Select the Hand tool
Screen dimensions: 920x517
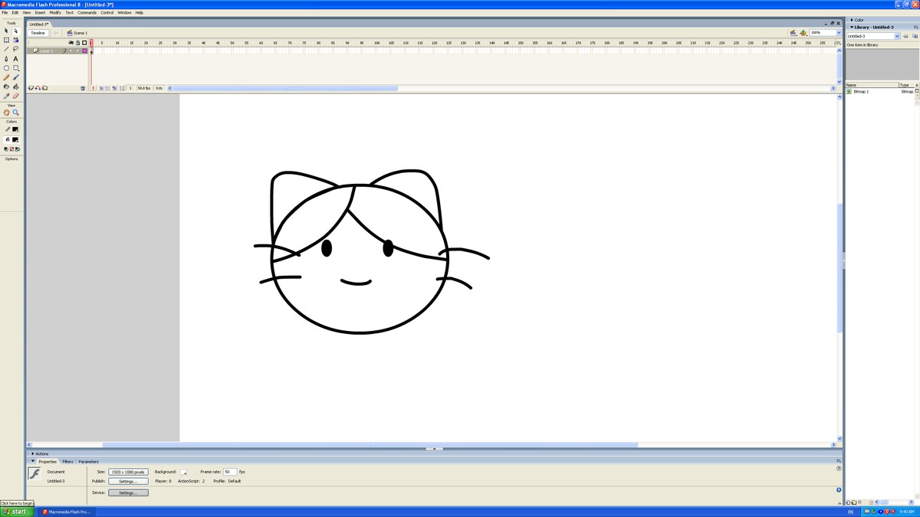pos(7,113)
